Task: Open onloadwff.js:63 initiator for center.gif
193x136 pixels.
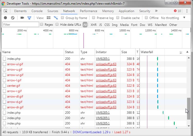Action: point(106,86)
